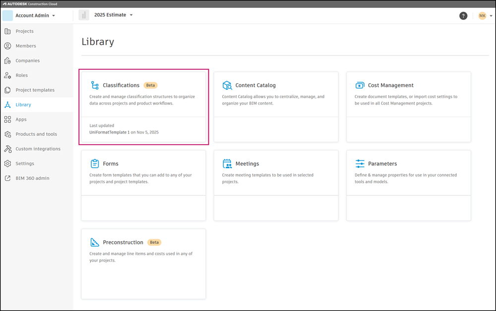Click the Project templates icon

(7, 90)
